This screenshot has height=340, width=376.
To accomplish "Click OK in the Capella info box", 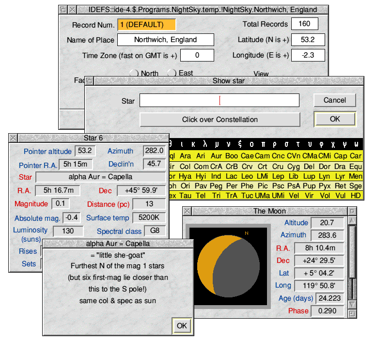I will pyautogui.click(x=182, y=325).
